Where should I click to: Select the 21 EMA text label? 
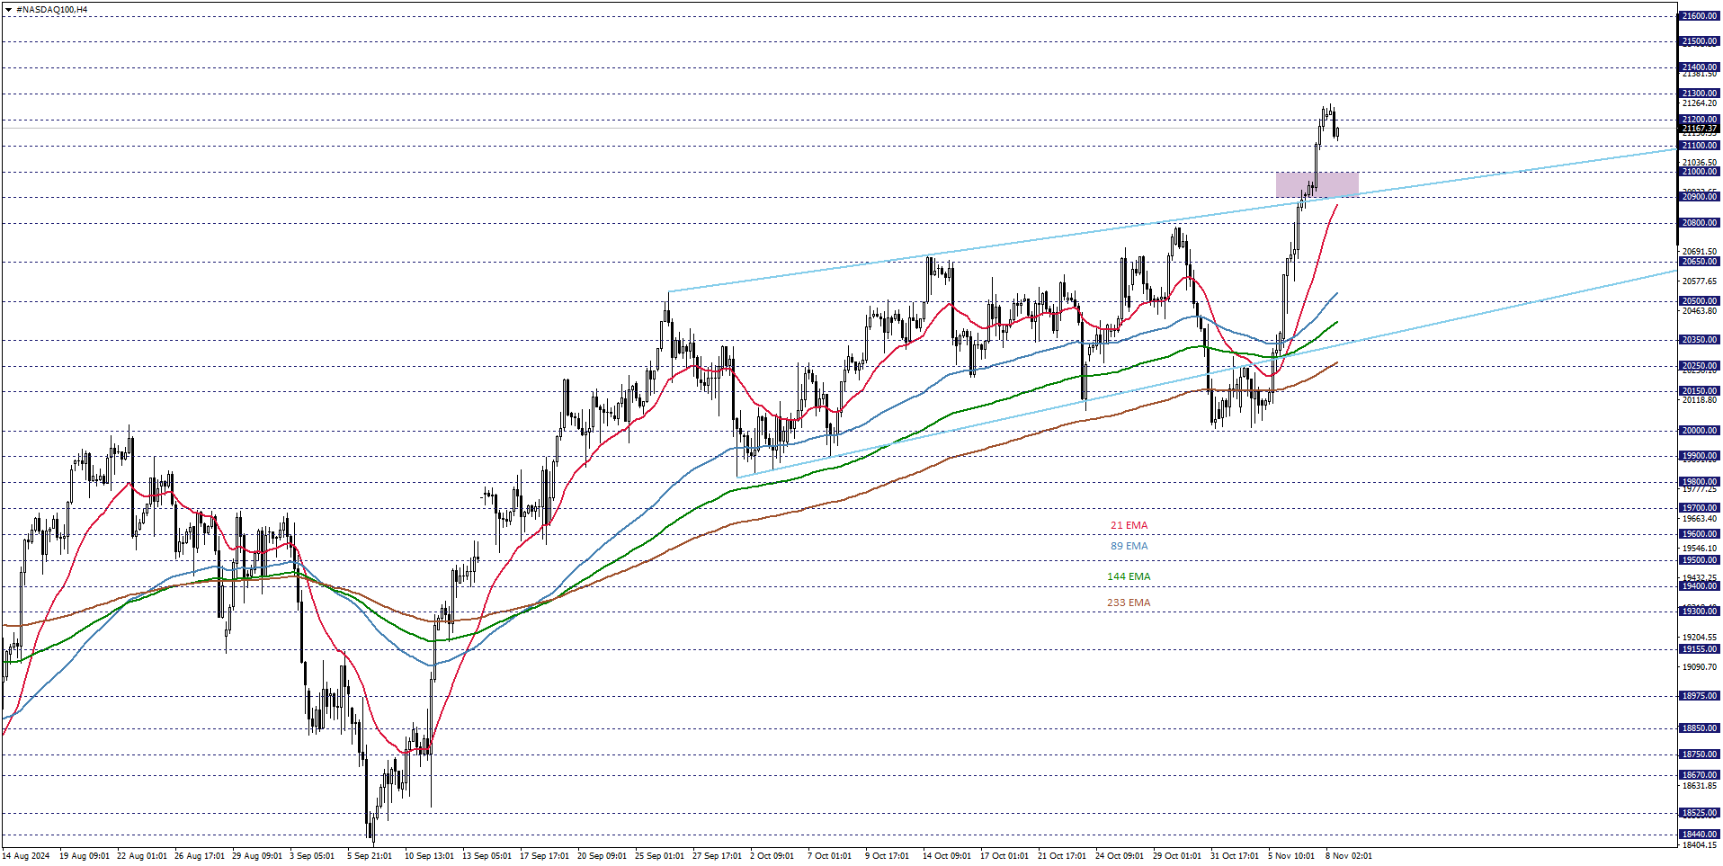[x=1129, y=525]
